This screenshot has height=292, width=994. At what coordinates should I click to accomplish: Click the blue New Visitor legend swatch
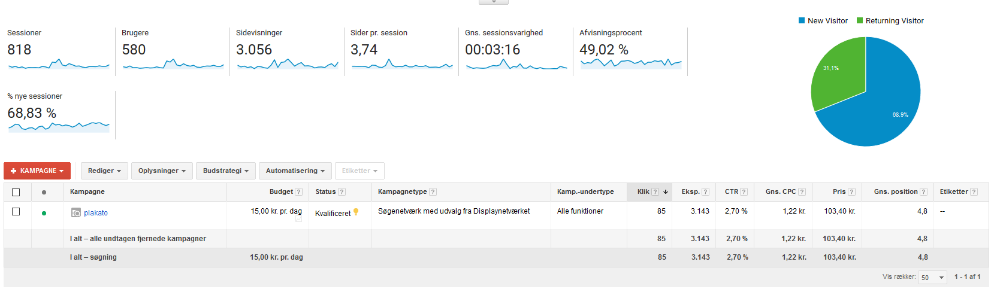click(x=801, y=21)
